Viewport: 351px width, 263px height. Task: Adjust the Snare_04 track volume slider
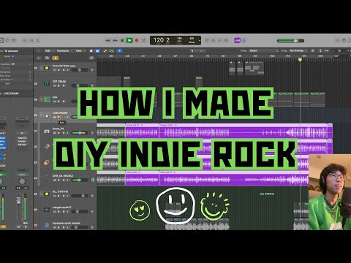point(80,133)
